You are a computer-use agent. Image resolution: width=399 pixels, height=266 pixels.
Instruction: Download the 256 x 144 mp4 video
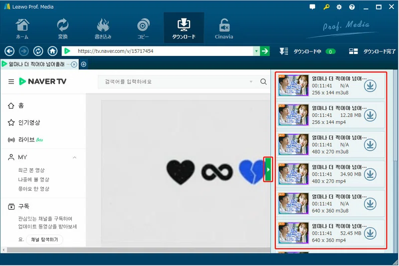tap(370, 115)
